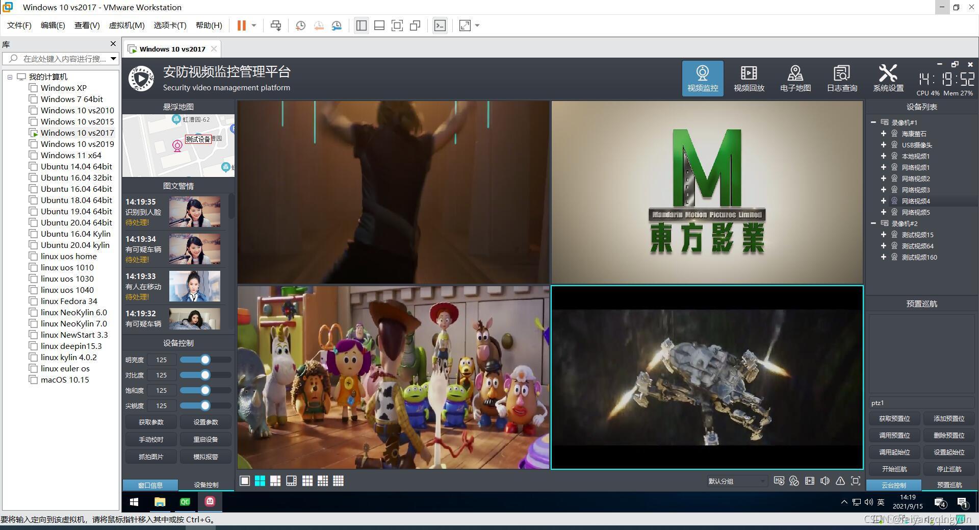Open the 电子地图 map module
The image size is (979, 530).
pyautogui.click(x=795, y=78)
